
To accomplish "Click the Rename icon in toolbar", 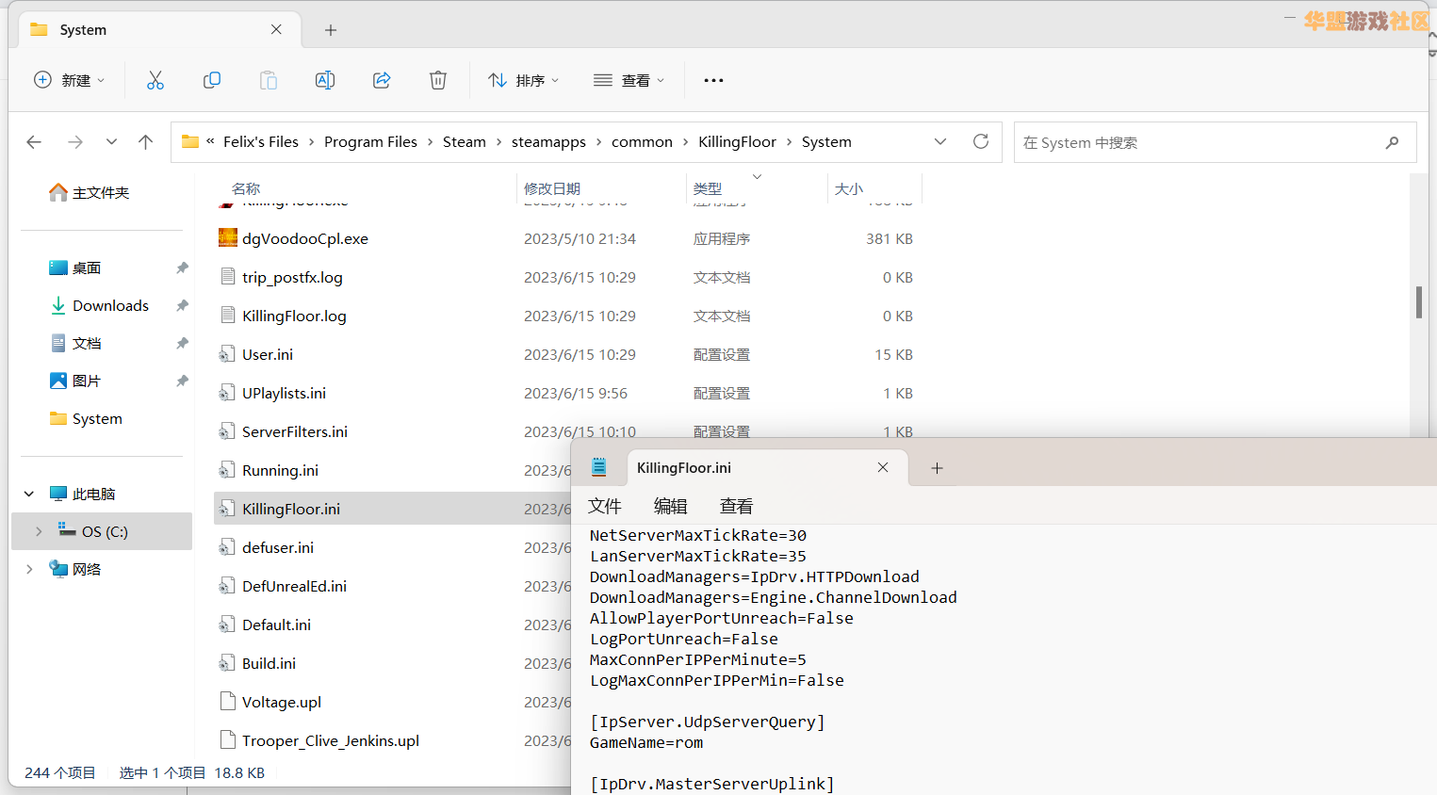I will (x=325, y=80).
